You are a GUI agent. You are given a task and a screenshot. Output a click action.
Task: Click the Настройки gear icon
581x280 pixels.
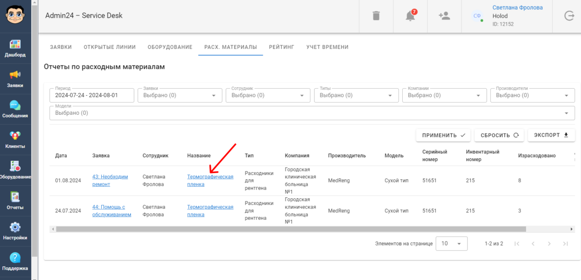coord(15,231)
